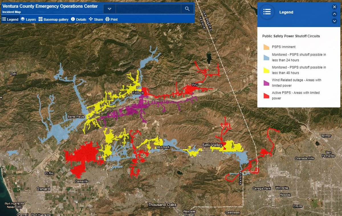Click the Winnetka map label
This screenshot has width=342, height=216.
[x=282, y=188]
